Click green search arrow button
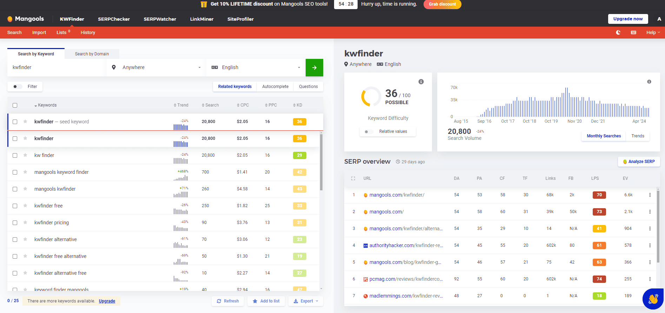The image size is (665, 313). pyautogui.click(x=314, y=68)
